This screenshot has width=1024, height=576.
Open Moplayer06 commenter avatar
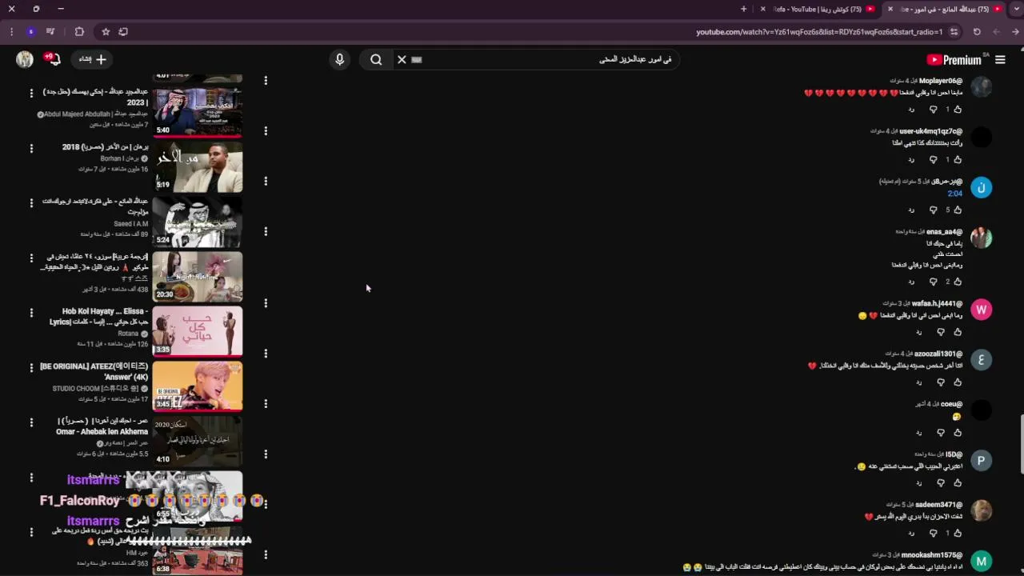tap(981, 87)
